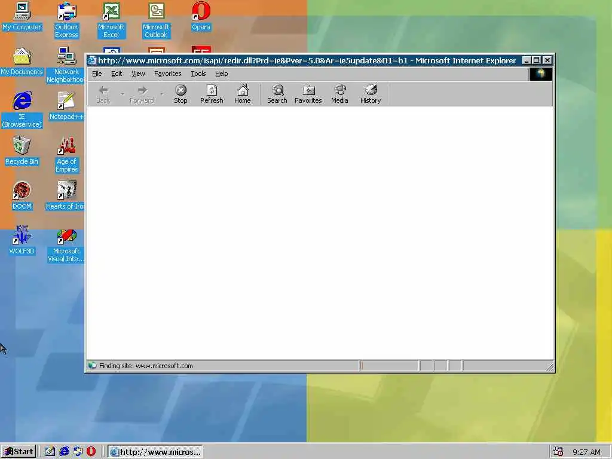
Task: Click the Back toolbar button
Action: click(103, 94)
